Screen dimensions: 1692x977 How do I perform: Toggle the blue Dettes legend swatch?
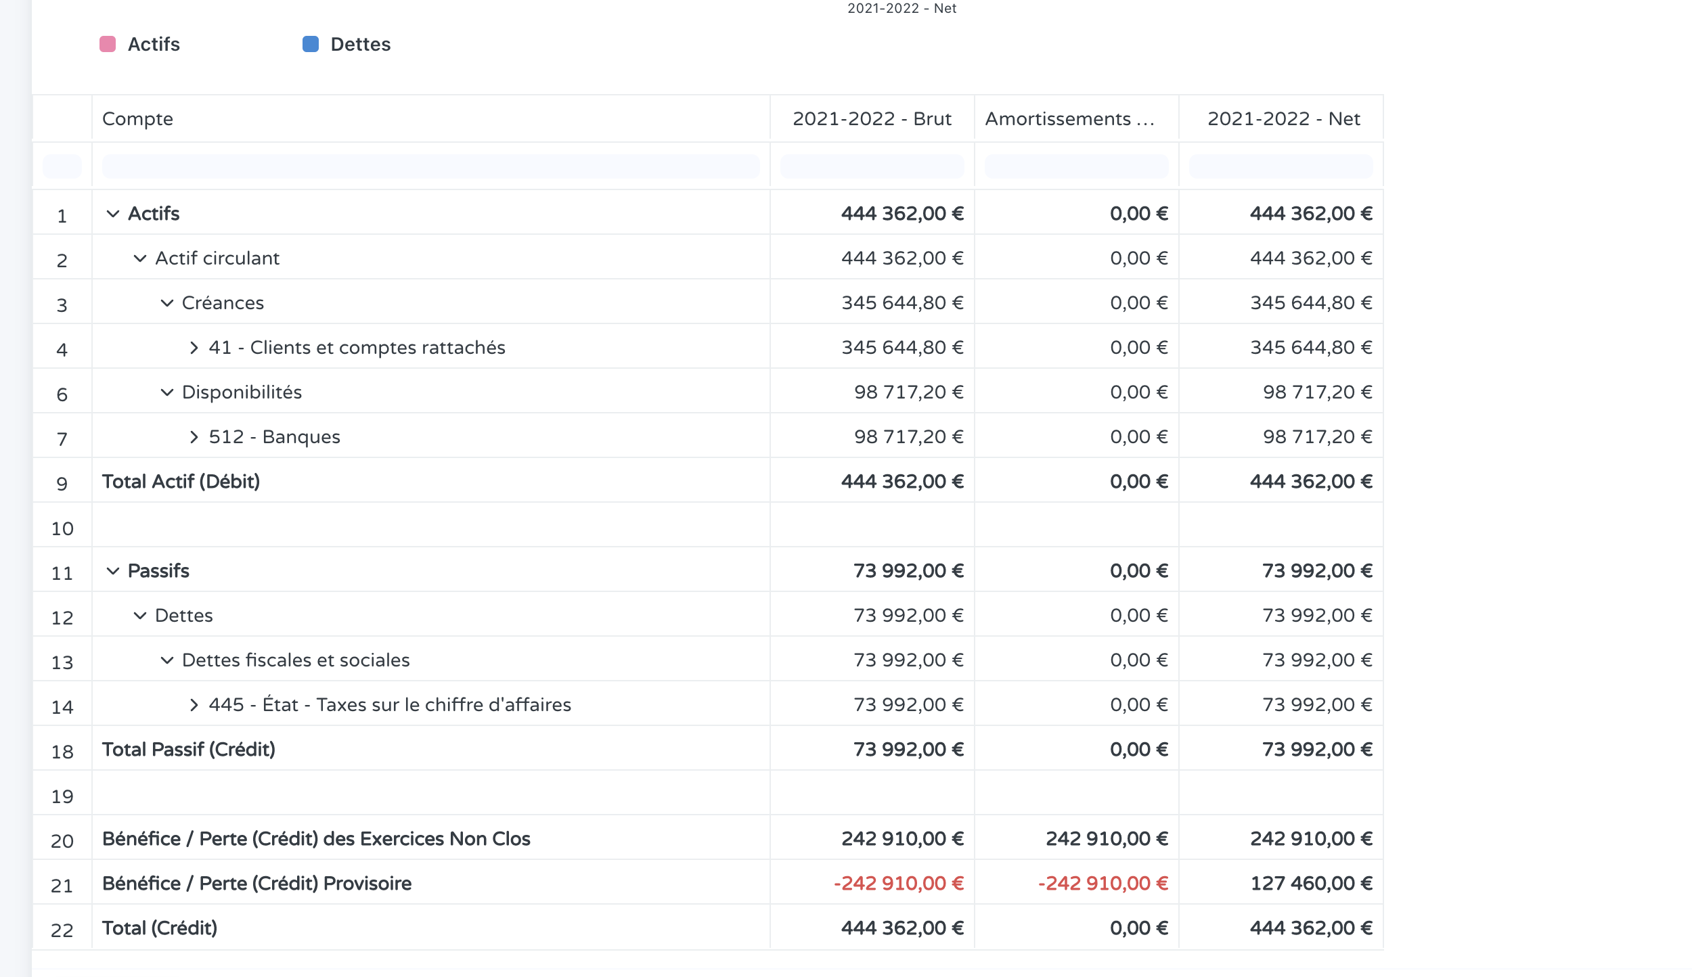(311, 45)
